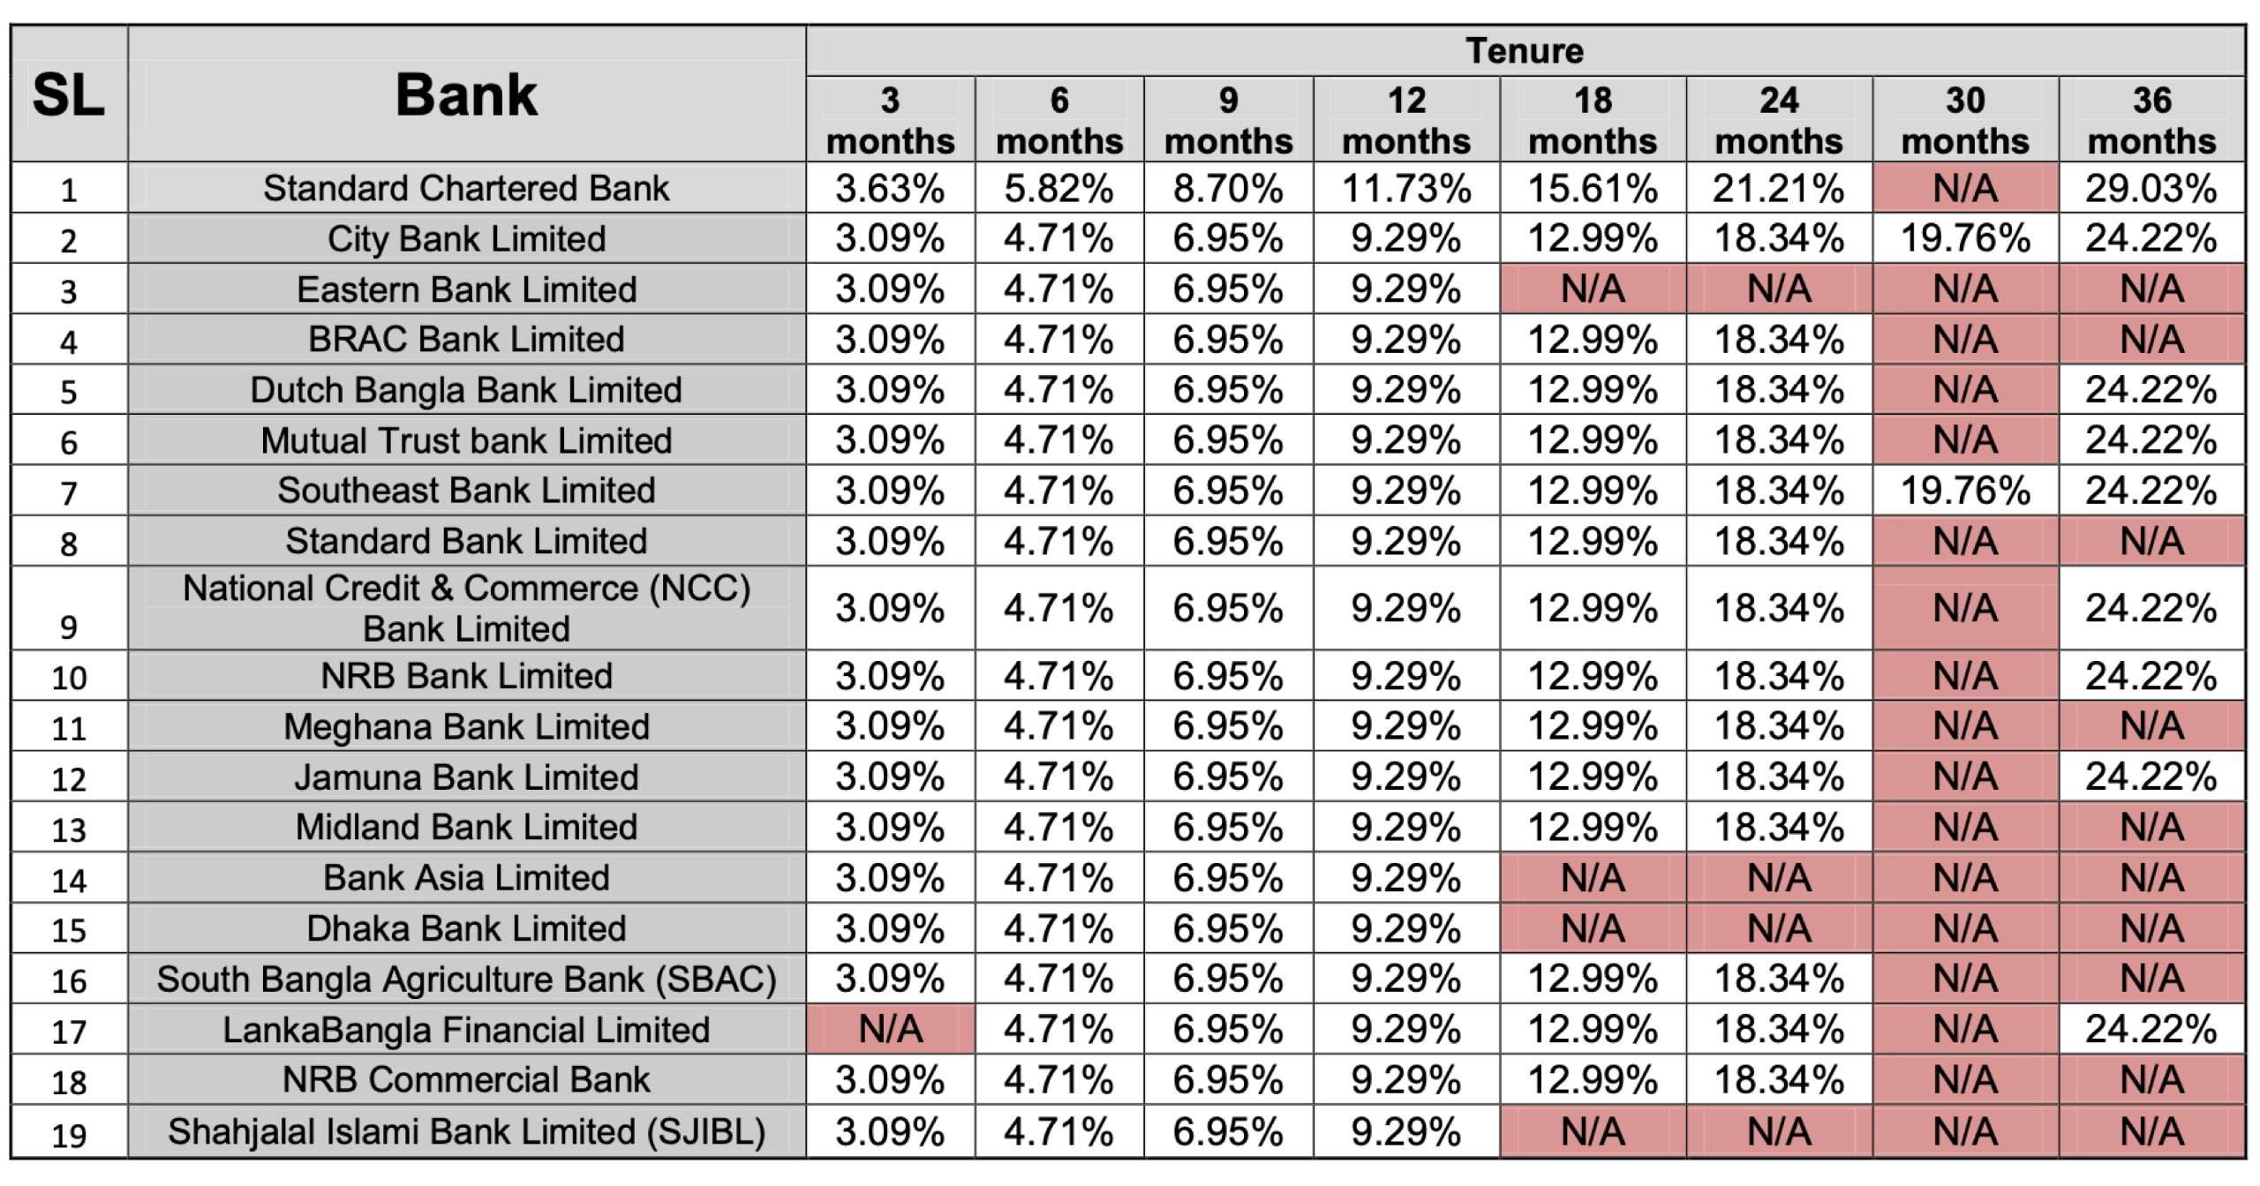
Task: Select the 3 months column header
Action: (890, 120)
